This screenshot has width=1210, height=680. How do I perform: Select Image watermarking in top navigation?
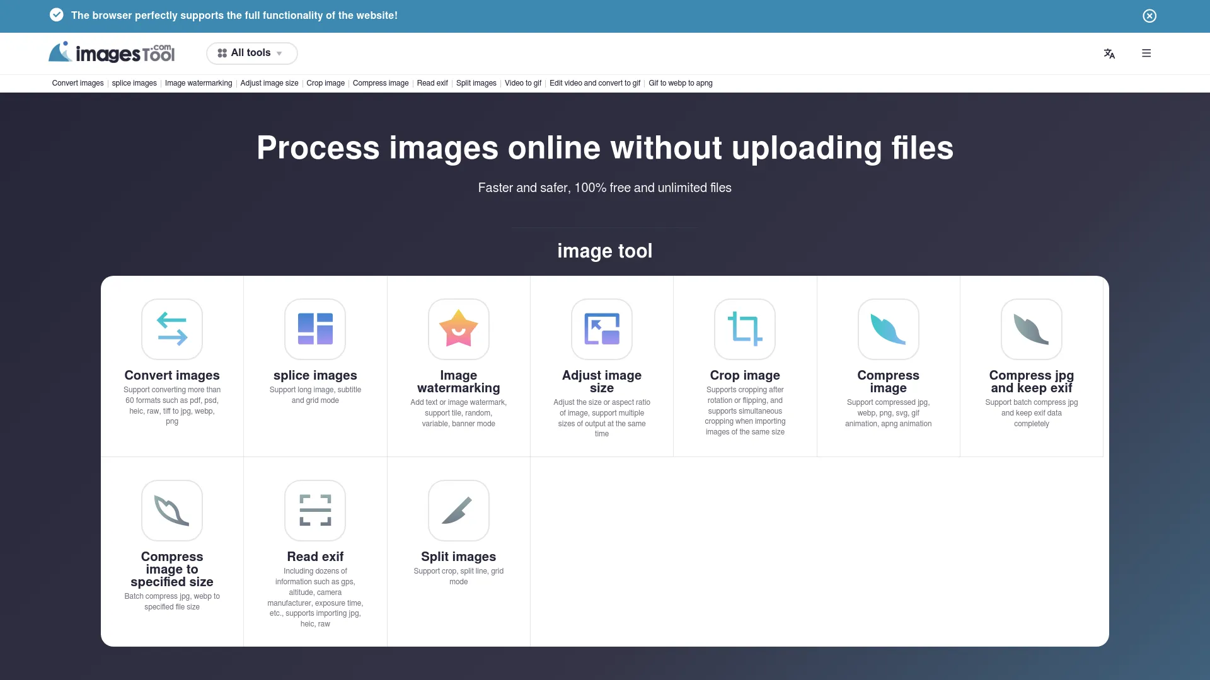[x=199, y=83]
